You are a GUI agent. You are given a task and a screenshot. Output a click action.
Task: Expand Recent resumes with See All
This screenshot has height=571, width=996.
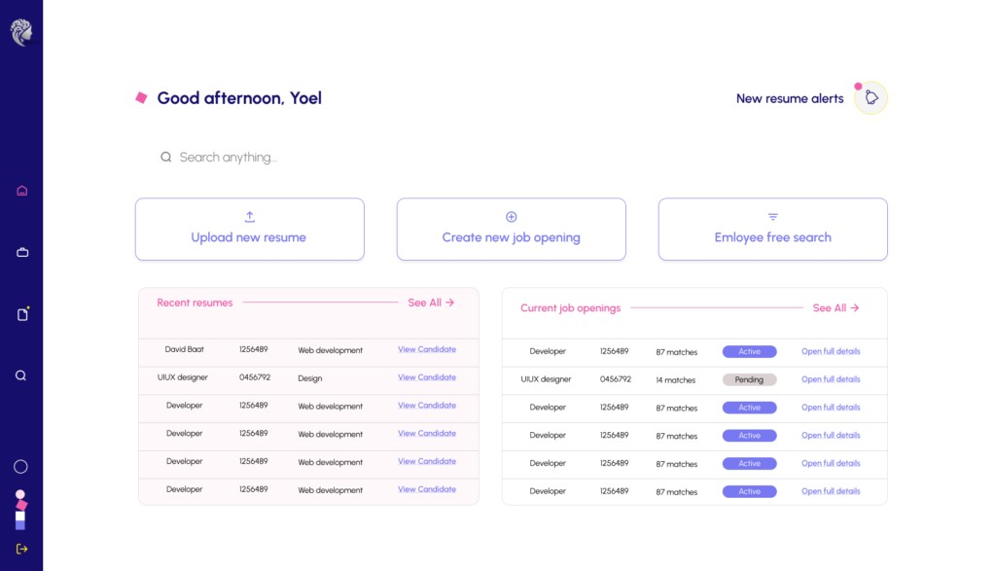(431, 303)
